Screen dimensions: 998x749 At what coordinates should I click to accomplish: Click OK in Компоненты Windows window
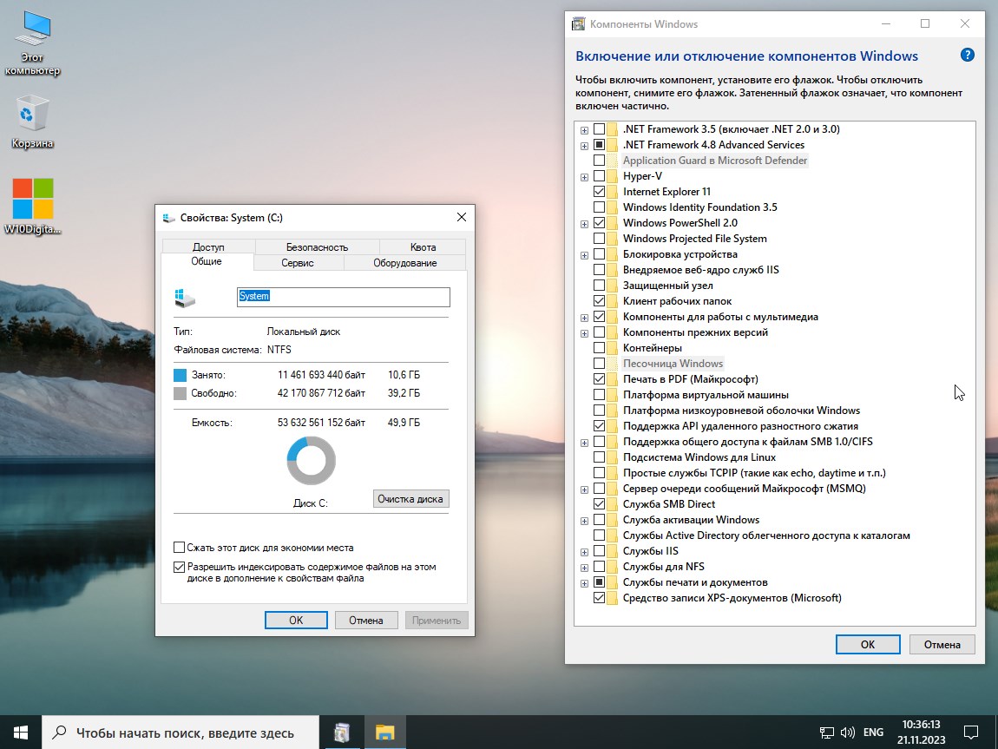(868, 644)
